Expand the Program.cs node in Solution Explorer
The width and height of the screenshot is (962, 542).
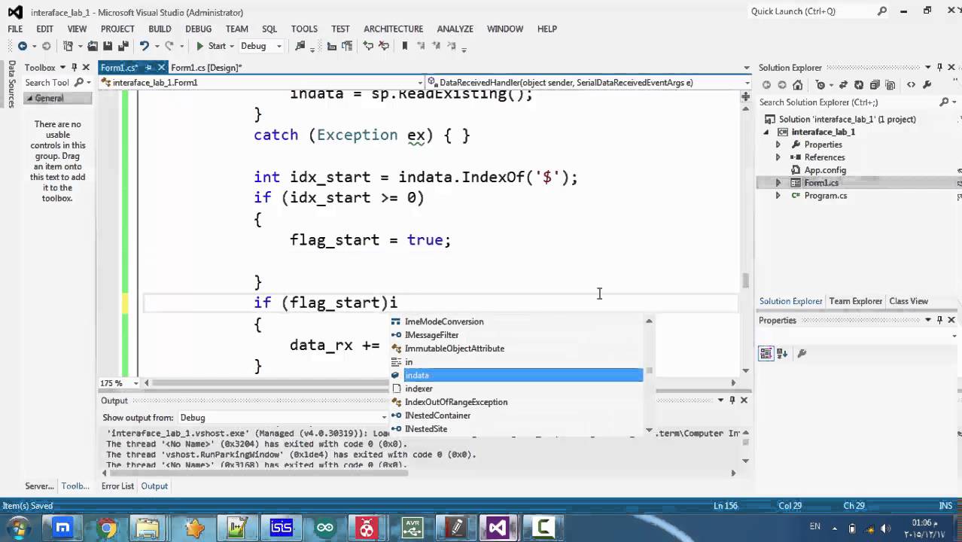pyautogui.click(x=778, y=196)
